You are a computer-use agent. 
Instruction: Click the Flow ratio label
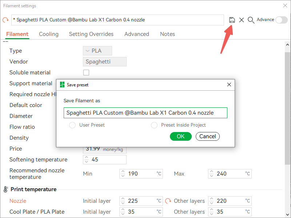click(x=22, y=127)
